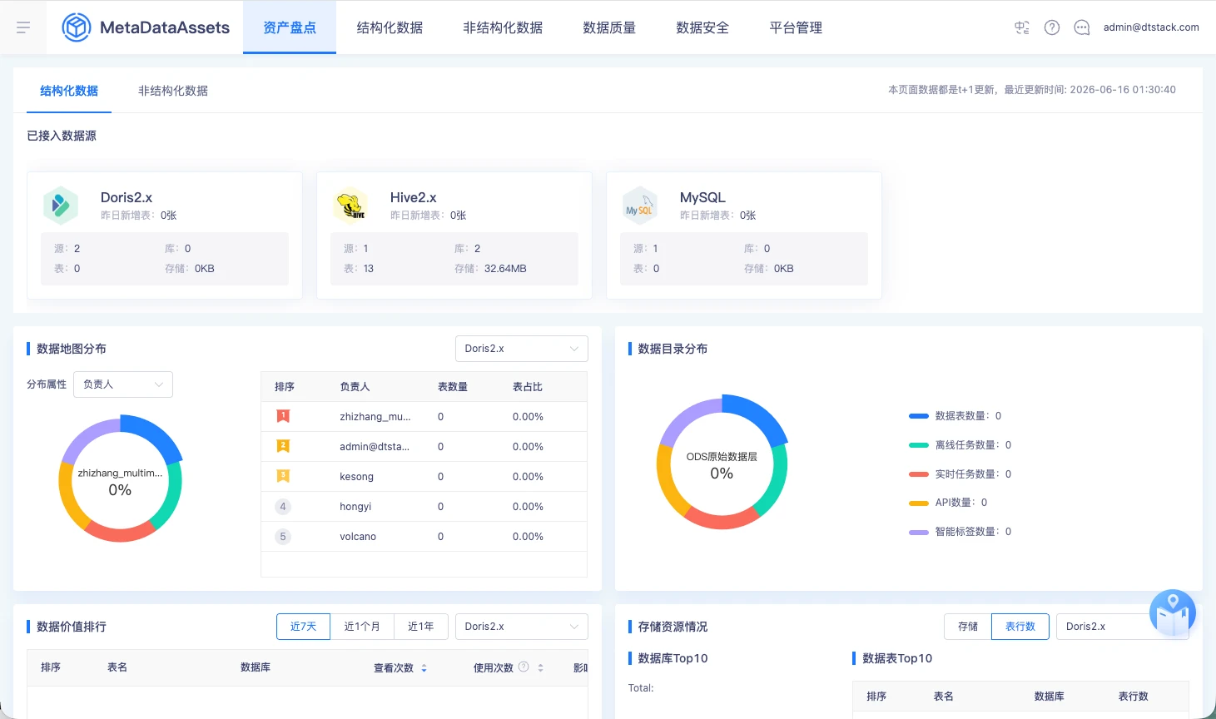Select 近7天 time range
1216x719 pixels.
[x=304, y=627]
